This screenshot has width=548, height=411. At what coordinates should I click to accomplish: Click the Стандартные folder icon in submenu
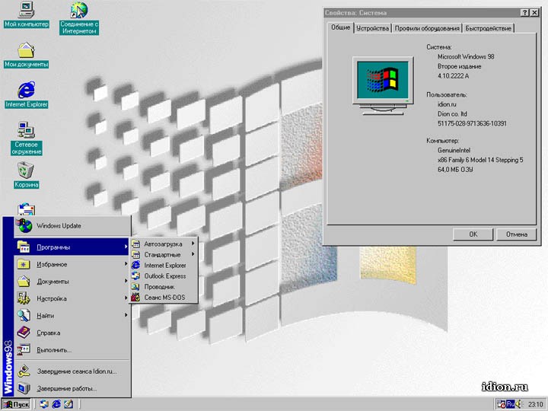[x=135, y=254]
